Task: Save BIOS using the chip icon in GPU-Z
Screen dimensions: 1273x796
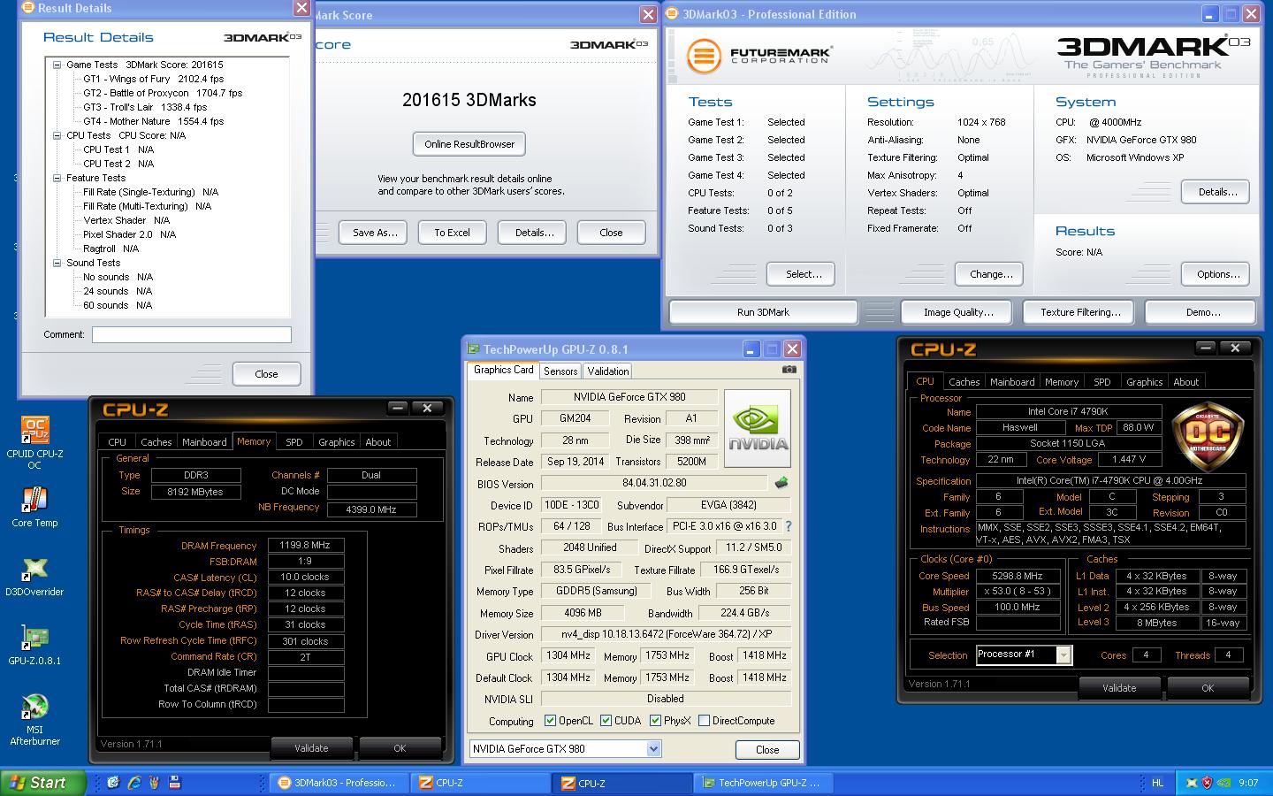Action: (781, 483)
